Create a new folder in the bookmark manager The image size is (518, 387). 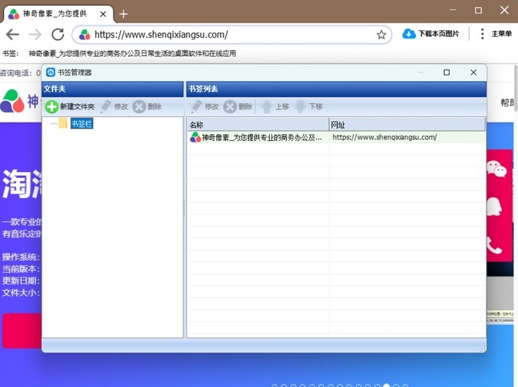[71, 106]
